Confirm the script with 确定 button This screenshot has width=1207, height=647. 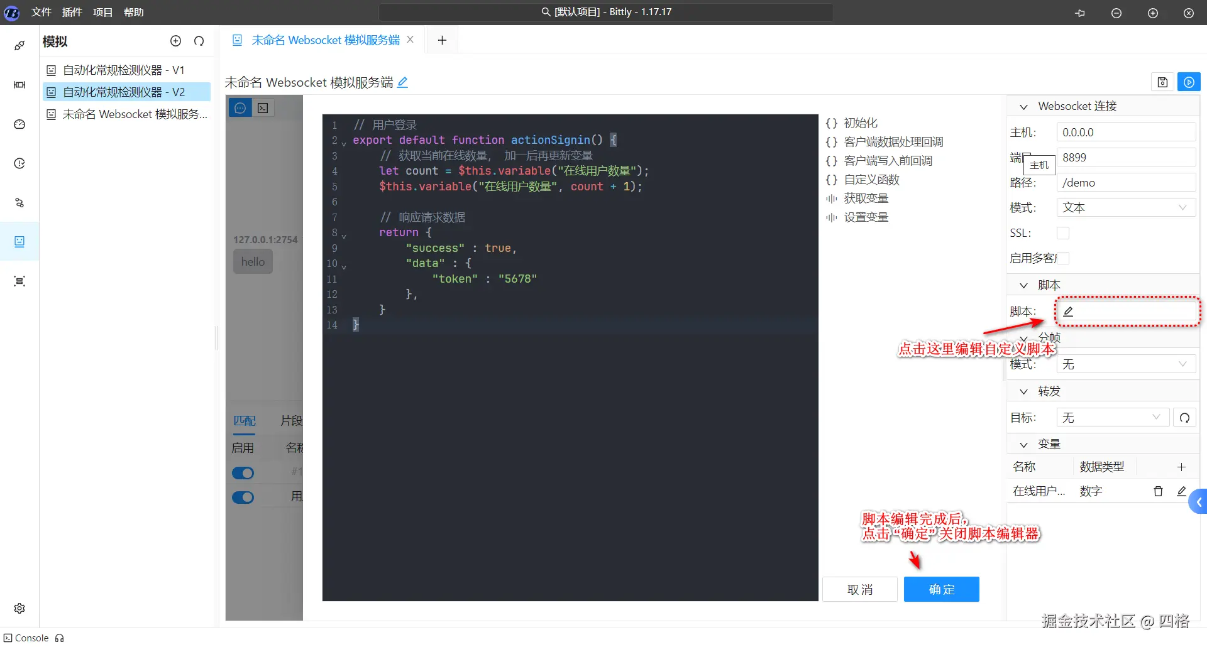tap(941, 589)
